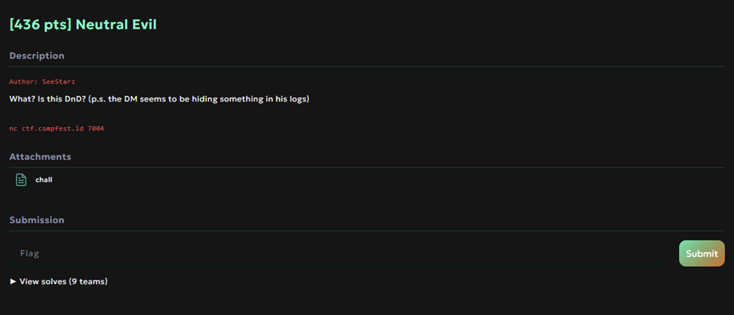This screenshot has height=315, width=734.
Task: Select the Attachments section heading
Action: tap(40, 156)
